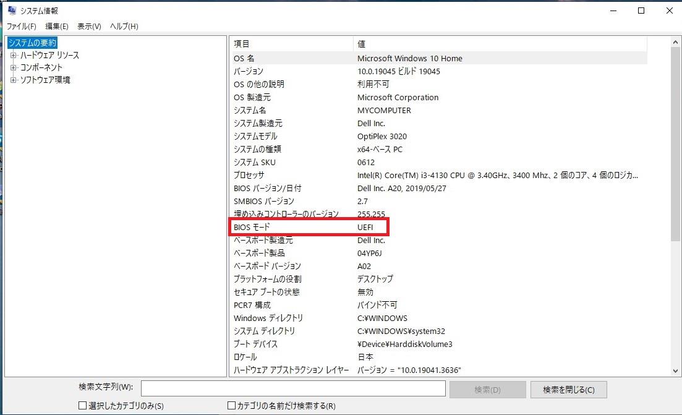Select the OS の他の説明 row
The width and height of the screenshot is (682, 415).
click(x=438, y=84)
